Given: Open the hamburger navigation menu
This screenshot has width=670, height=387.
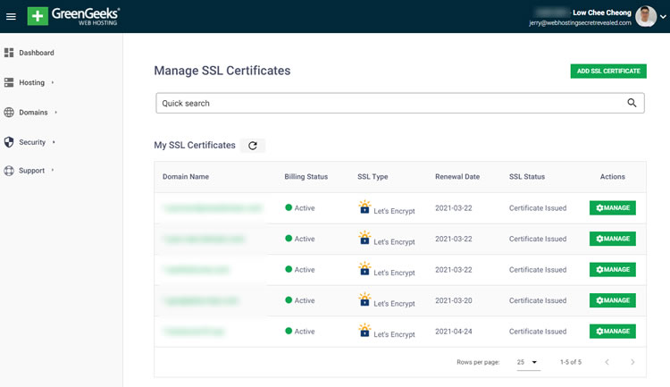Looking at the screenshot, I should click(11, 17).
